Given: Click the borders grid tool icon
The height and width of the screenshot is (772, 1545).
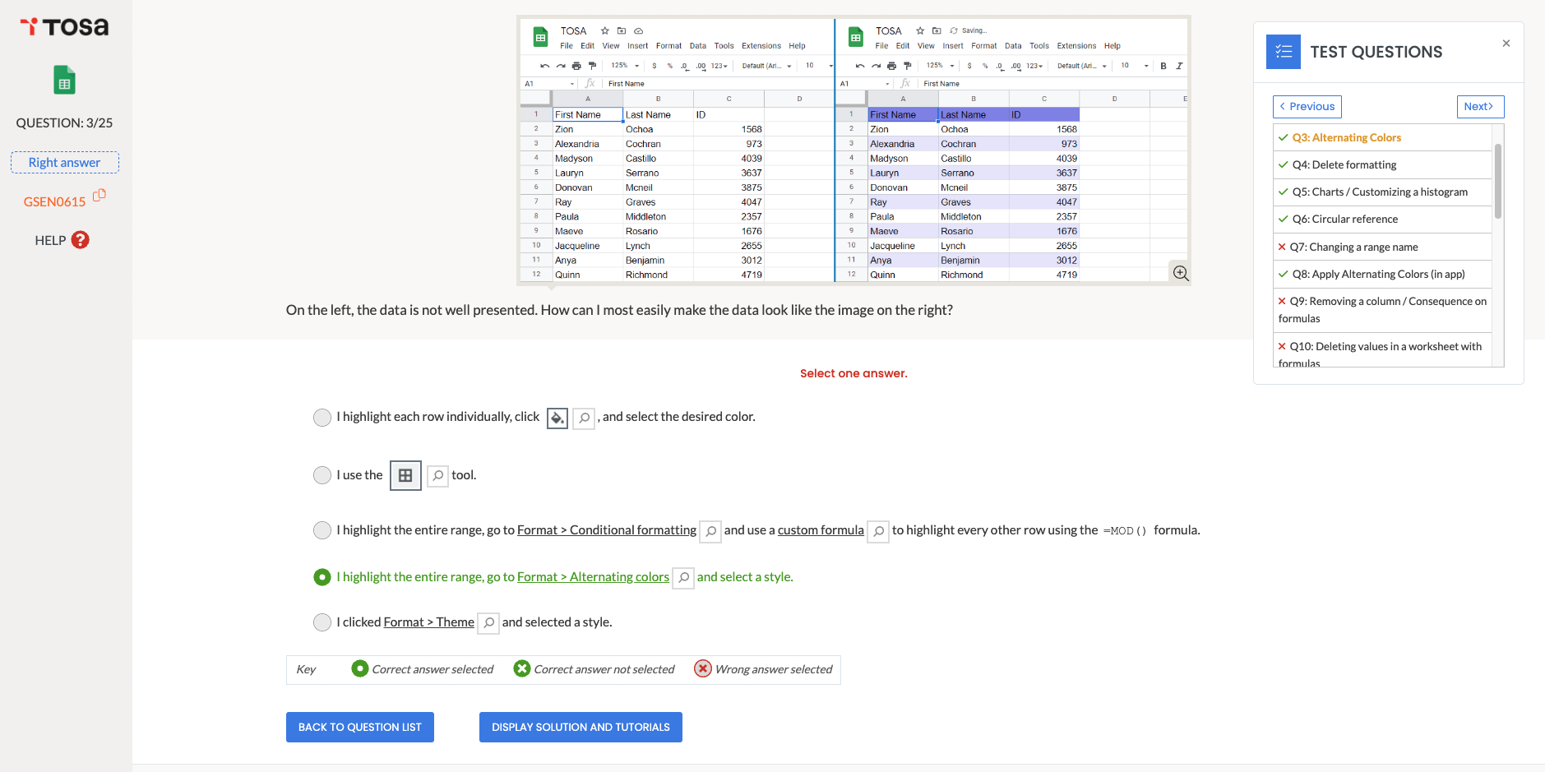Looking at the screenshot, I should click(x=405, y=475).
